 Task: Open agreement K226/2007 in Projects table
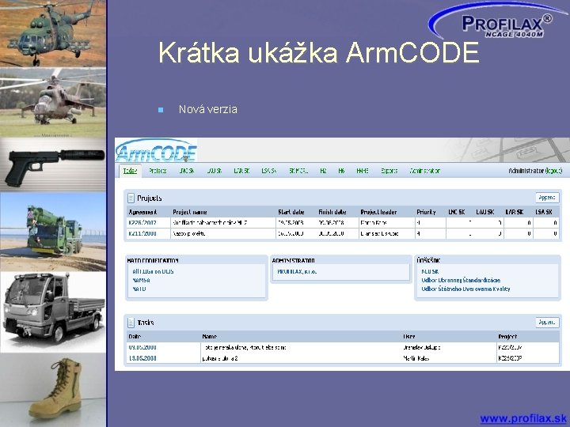pos(142,222)
